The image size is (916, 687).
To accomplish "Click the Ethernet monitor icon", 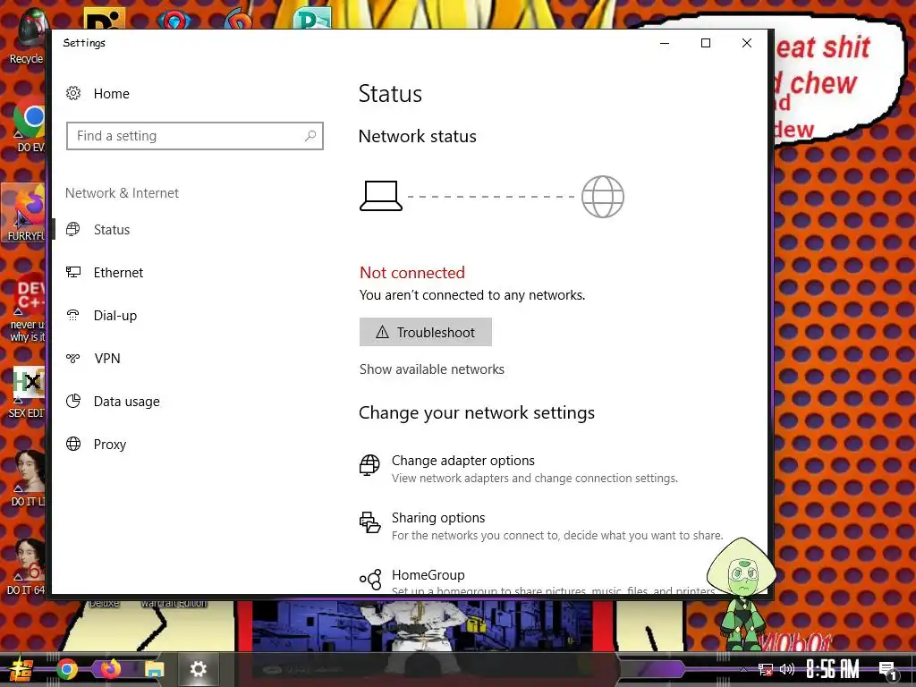I will coord(73,272).
